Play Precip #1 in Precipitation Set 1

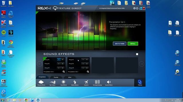click(x=59, y=59)
